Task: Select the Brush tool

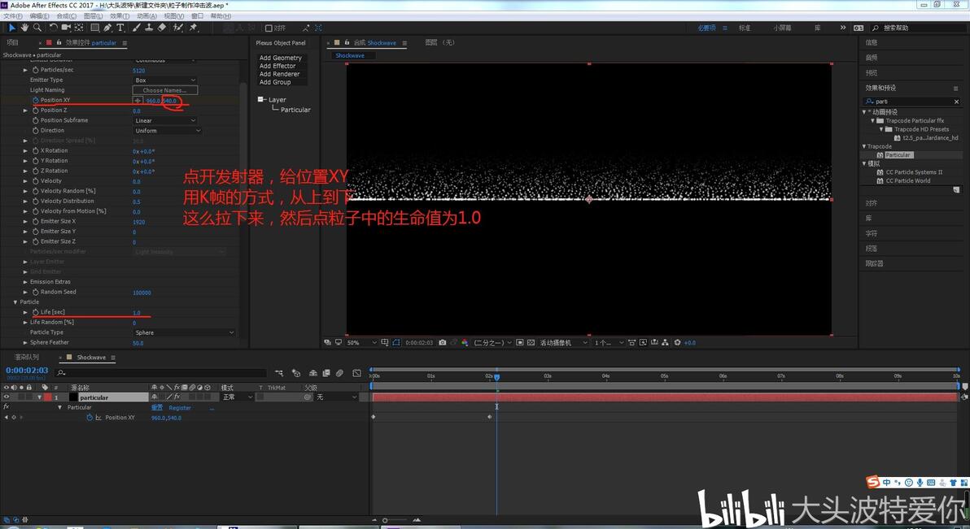Action: pyautogui.click(x=136, y=28)
